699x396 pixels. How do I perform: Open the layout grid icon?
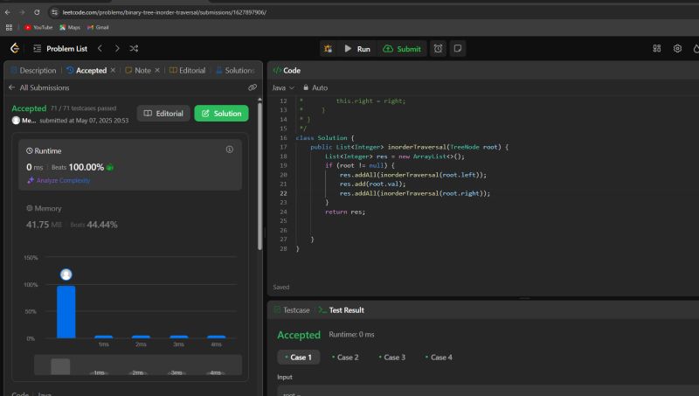(x=657, y=48)
